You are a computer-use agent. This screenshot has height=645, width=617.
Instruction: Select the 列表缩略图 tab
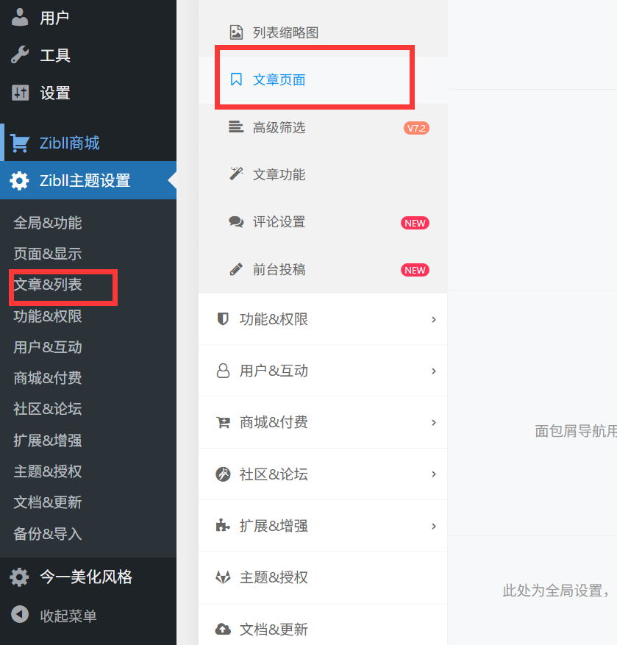coord(323,32)
